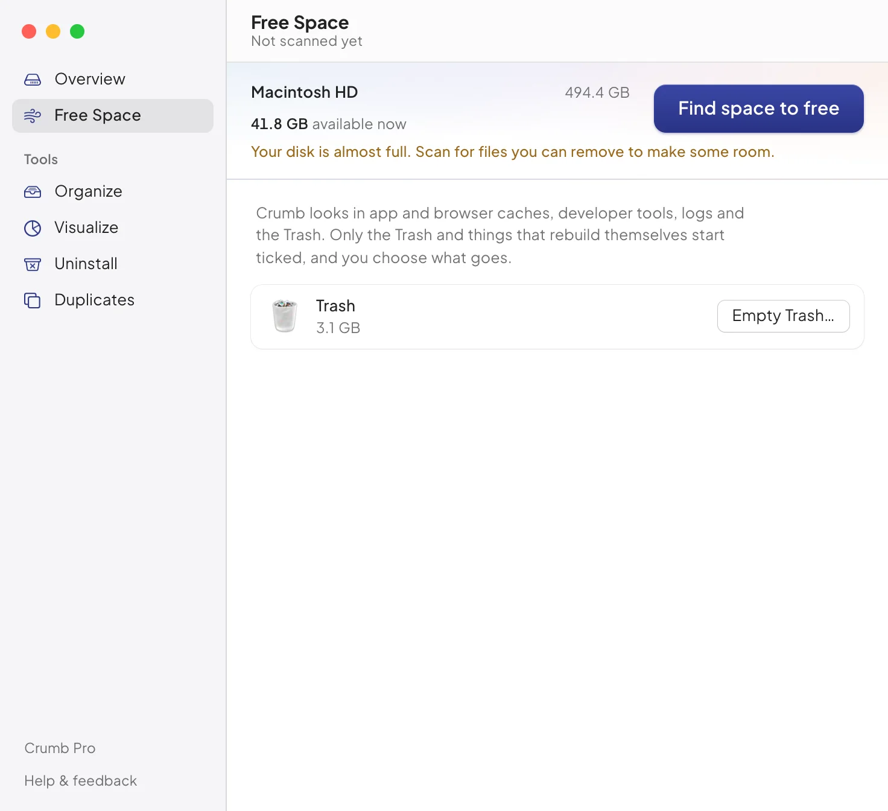888x811 pixels.
Task: Open the Overview section
Action: (113, 79)
